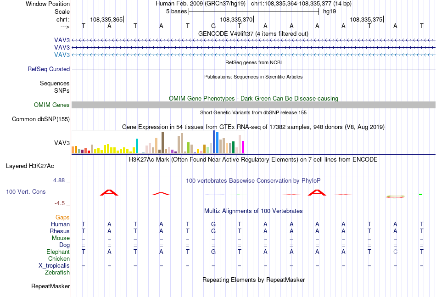Select the gray OMIM Genes item bar
This screenshot has height=297, width=436.
pyautogui.click(x=253, y=105)
